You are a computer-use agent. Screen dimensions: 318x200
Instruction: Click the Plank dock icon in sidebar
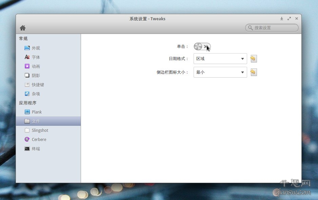pyautogui.click(x=27, y=112)
